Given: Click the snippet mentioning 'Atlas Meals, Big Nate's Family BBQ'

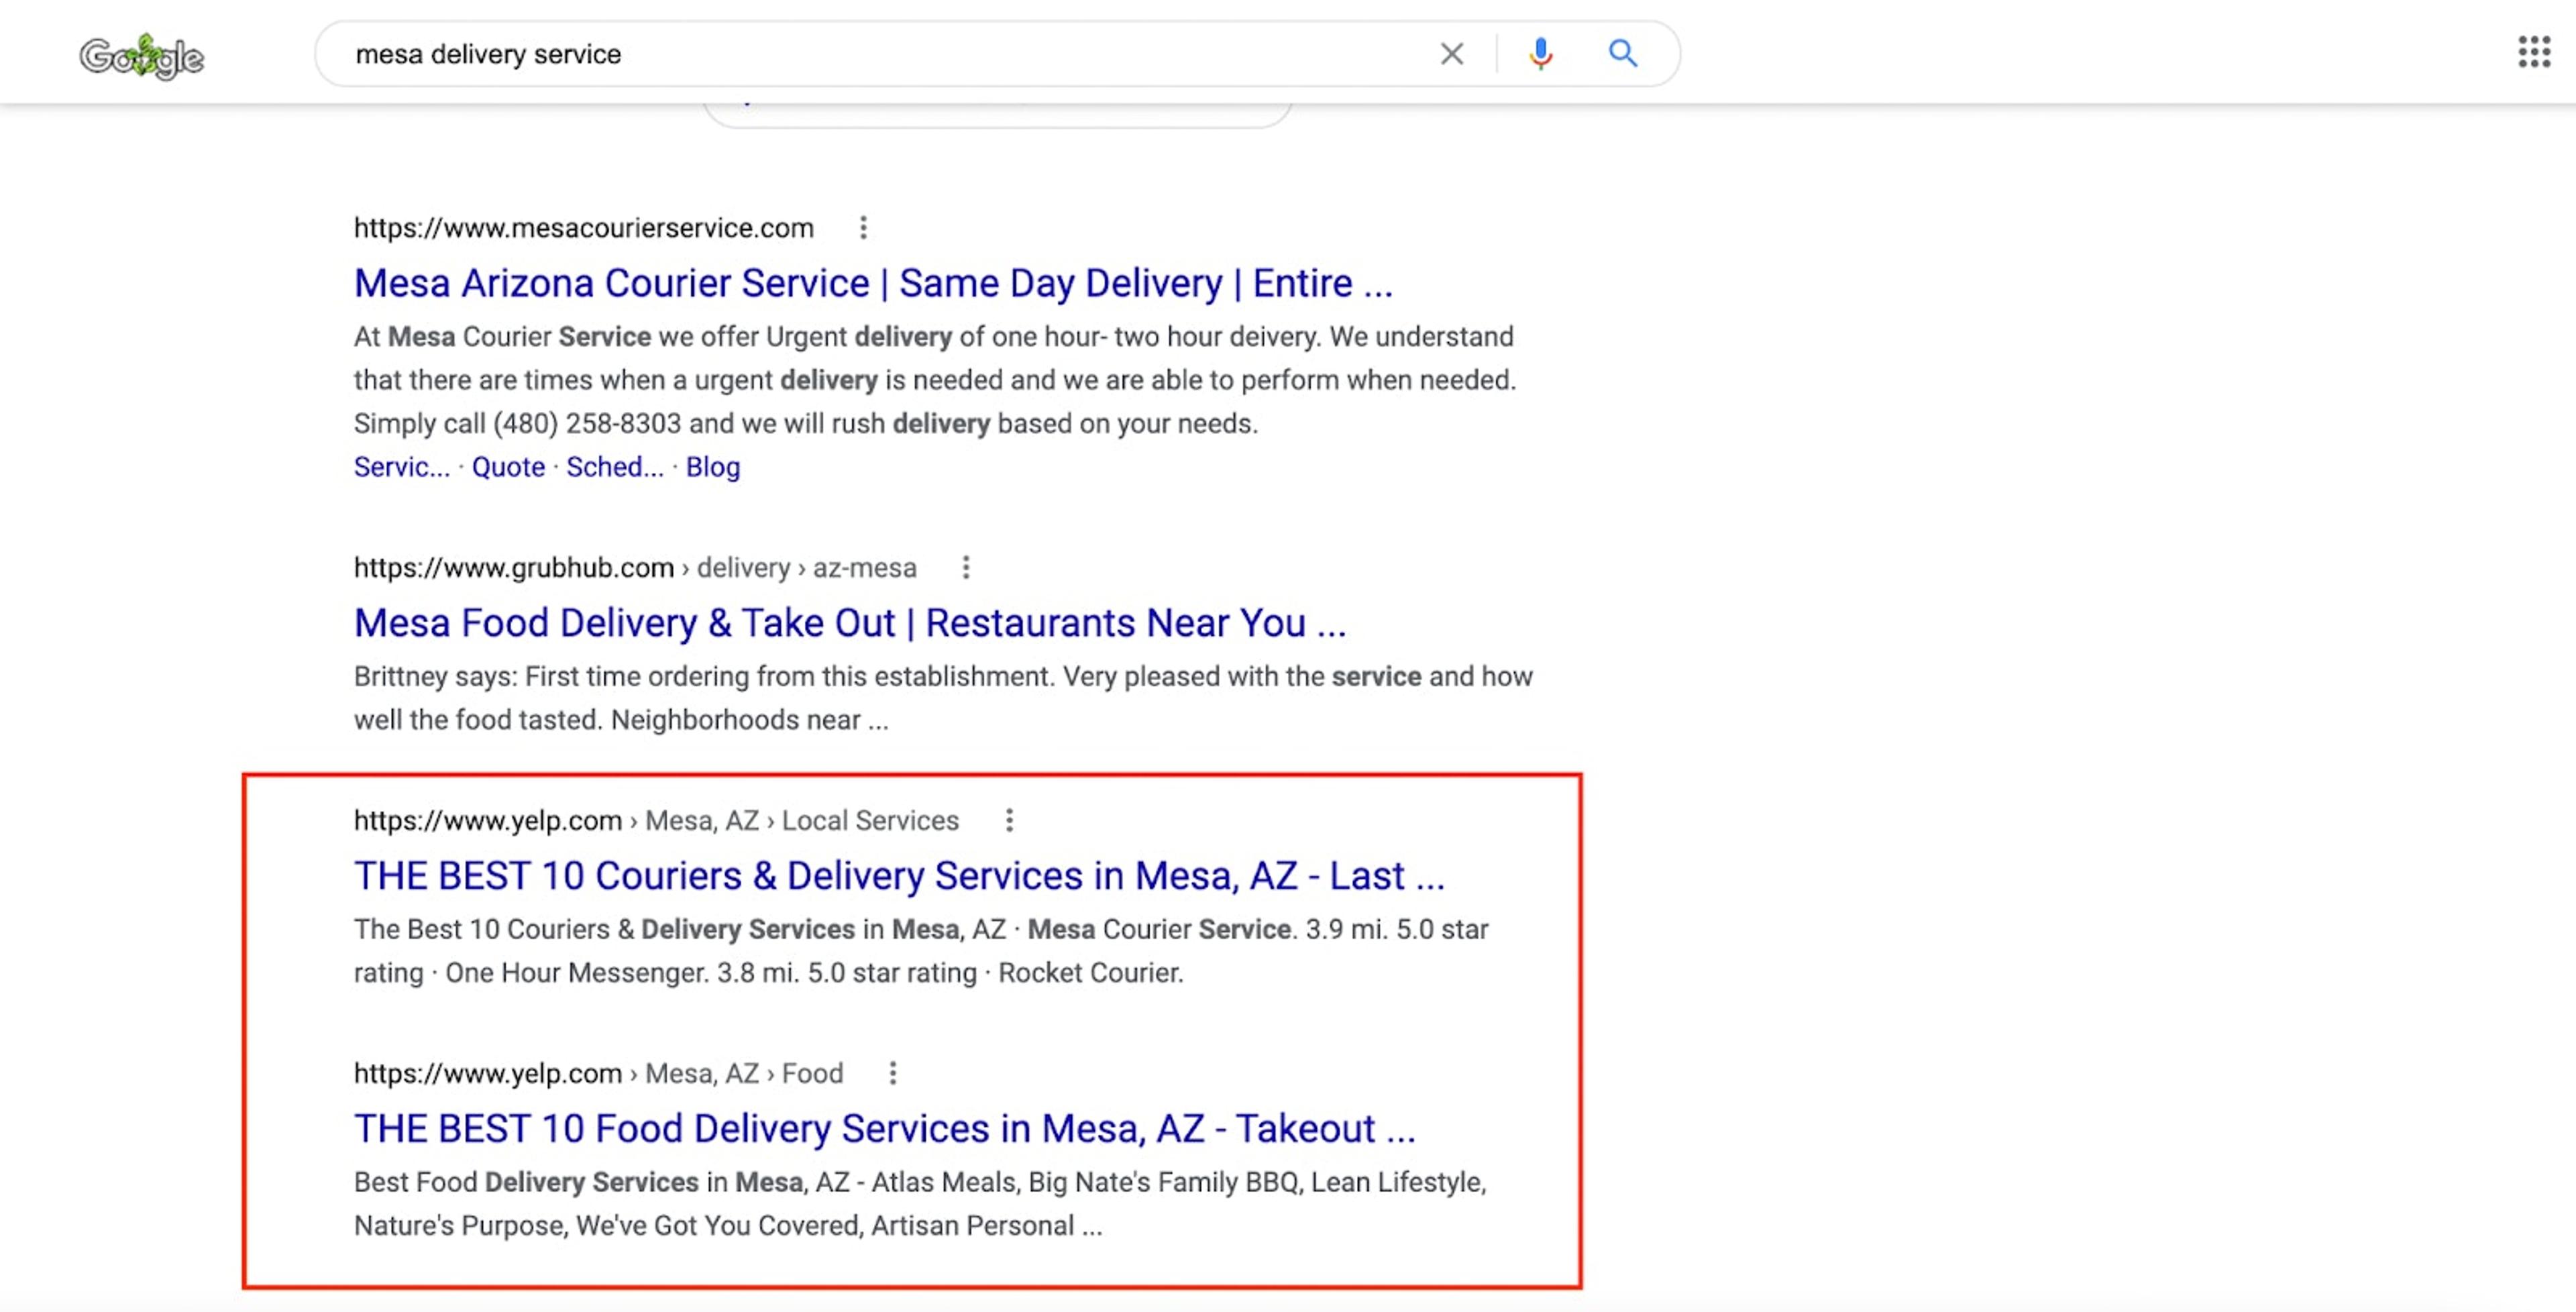Looking at the screenshot, I should [920, 1205].
